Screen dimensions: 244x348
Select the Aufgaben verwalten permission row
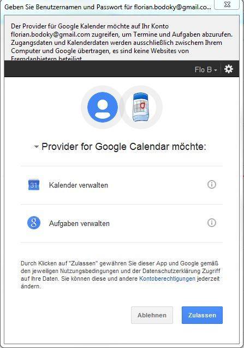coord(122,223)
